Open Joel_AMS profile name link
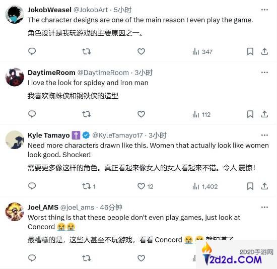Screen dimensions: 277x269 pos(43,207)
